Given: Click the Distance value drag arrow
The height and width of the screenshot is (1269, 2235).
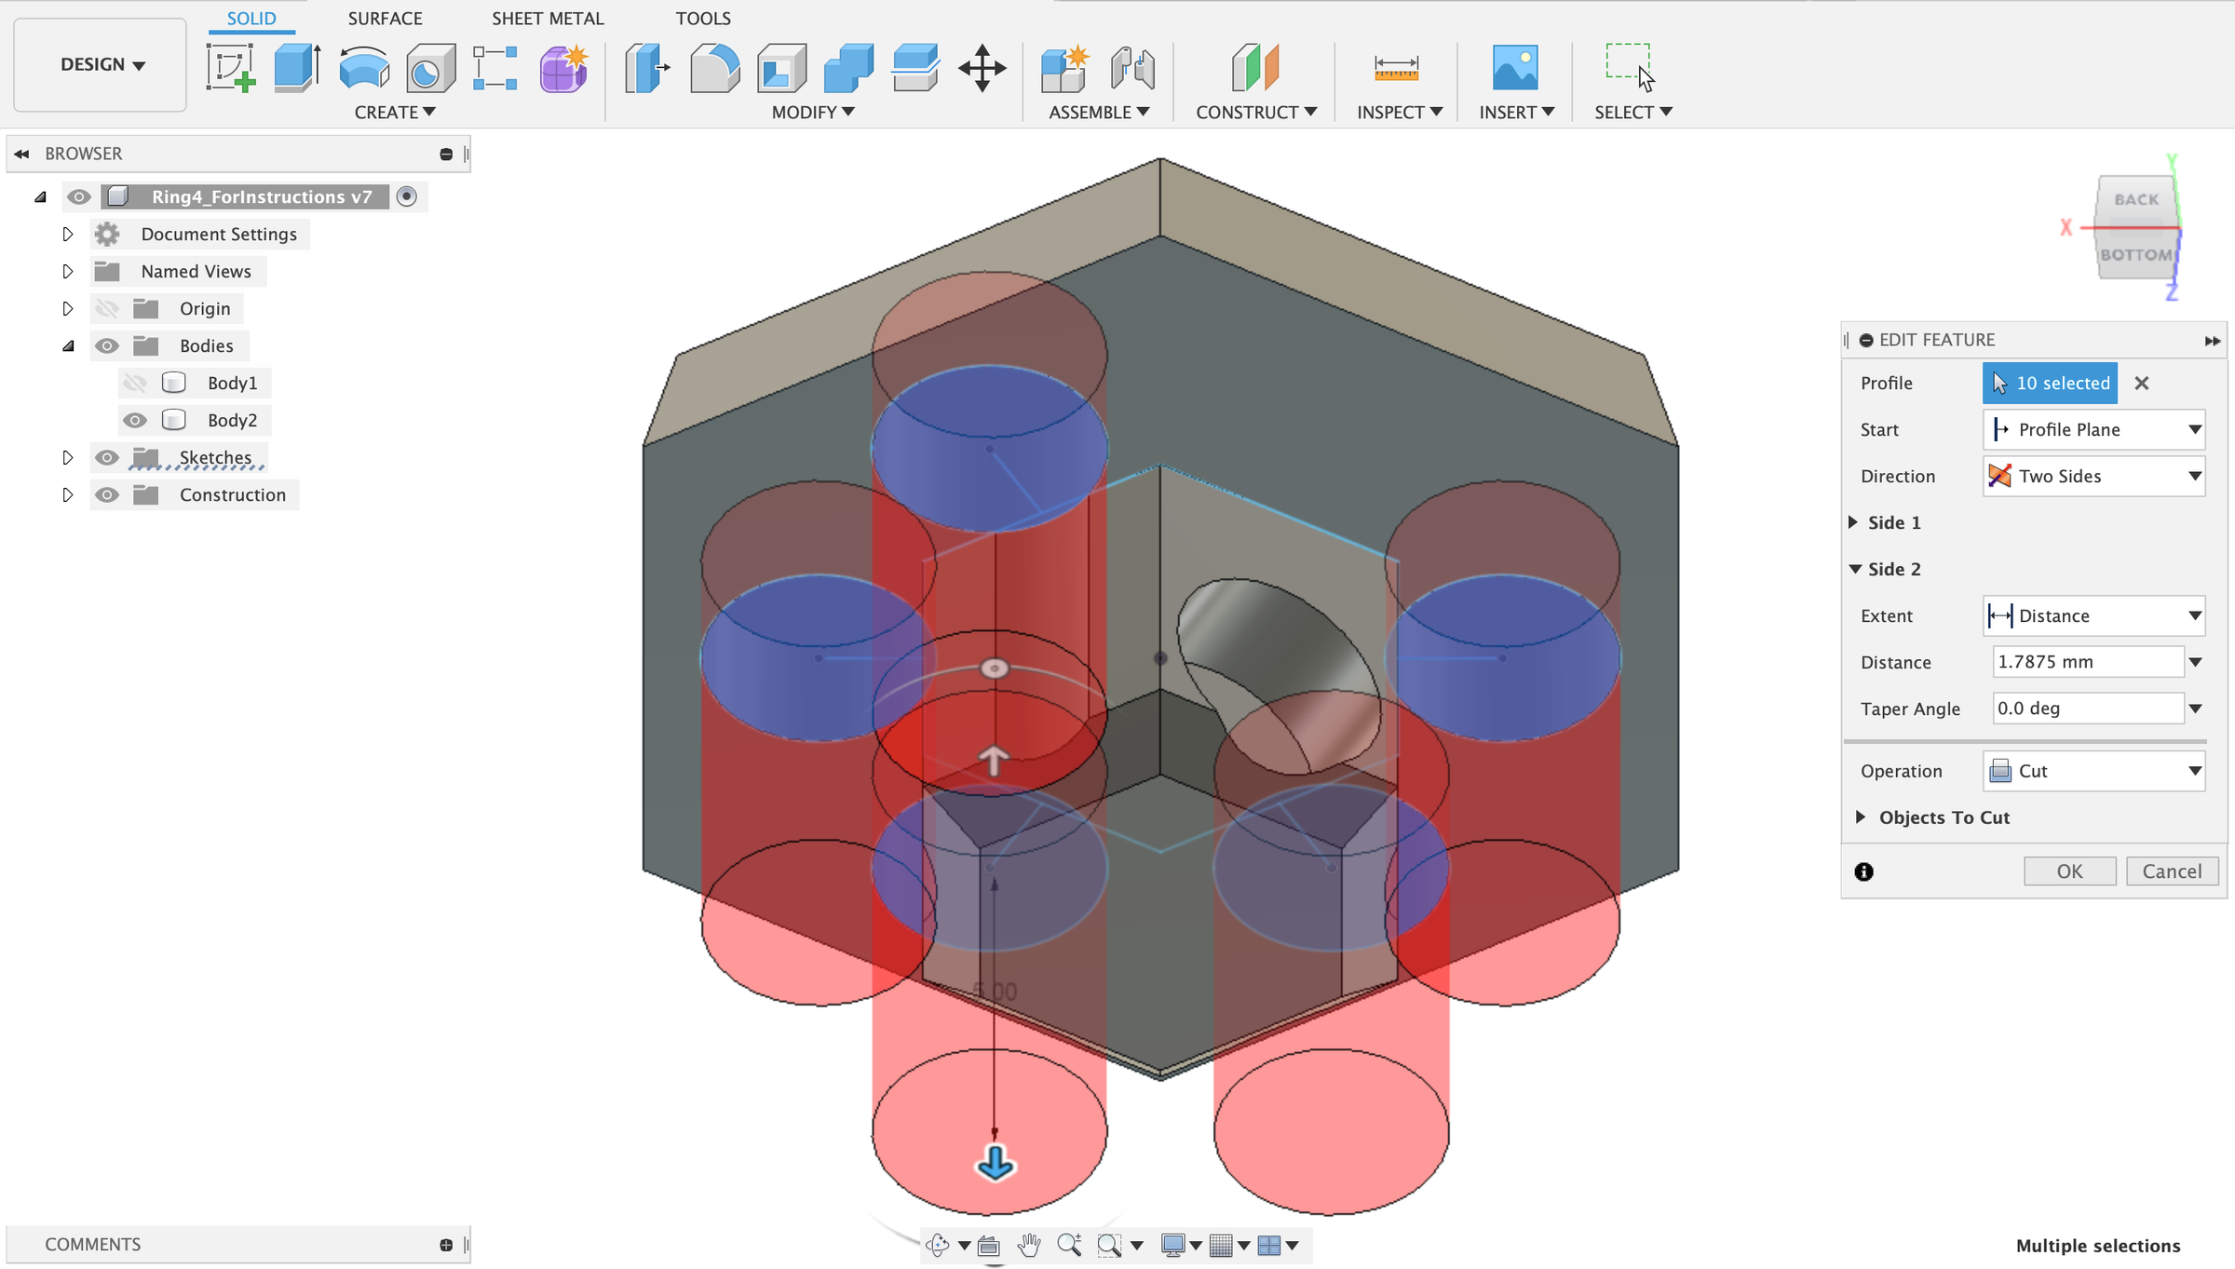Looking at the screenshot, I should pyautogui.click(x=2197, y=661).
